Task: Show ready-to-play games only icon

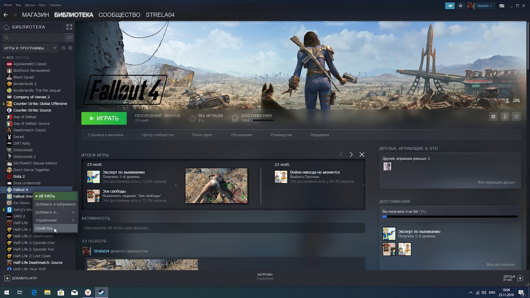Action: coord(70,48)
